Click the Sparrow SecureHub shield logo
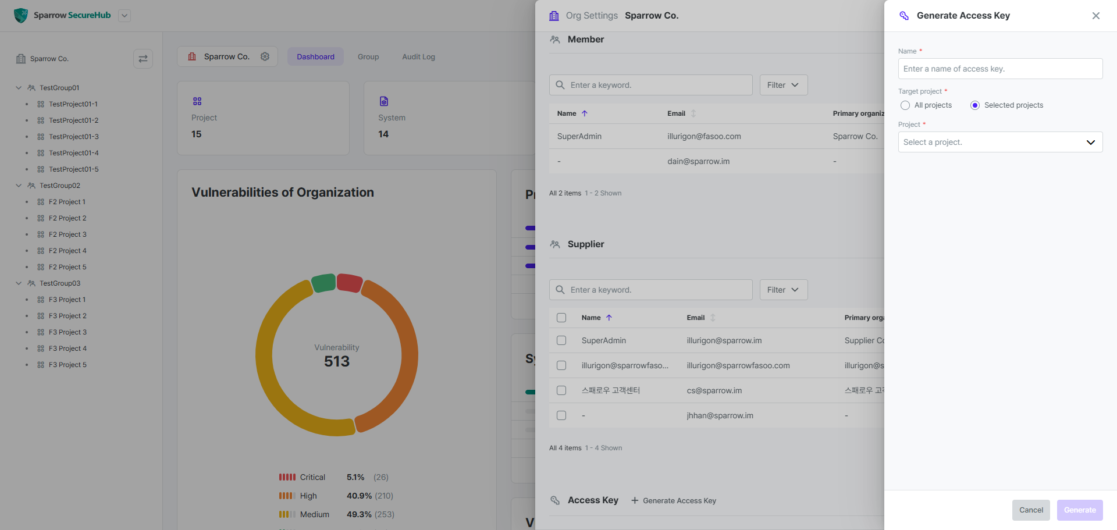The image size is (1117, 530). click(21, 16)
